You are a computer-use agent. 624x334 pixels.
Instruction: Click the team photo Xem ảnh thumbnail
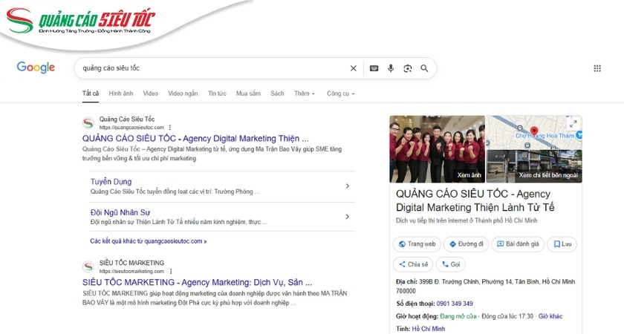point(437,149)
